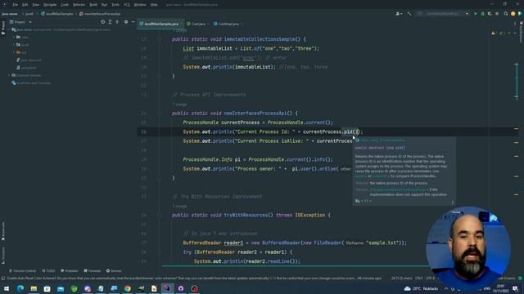
Task: Open the Version Control tool window
Action: [22, 270]
